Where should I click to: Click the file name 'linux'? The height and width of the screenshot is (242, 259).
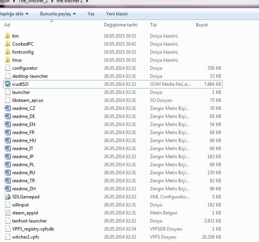(17, 60)
